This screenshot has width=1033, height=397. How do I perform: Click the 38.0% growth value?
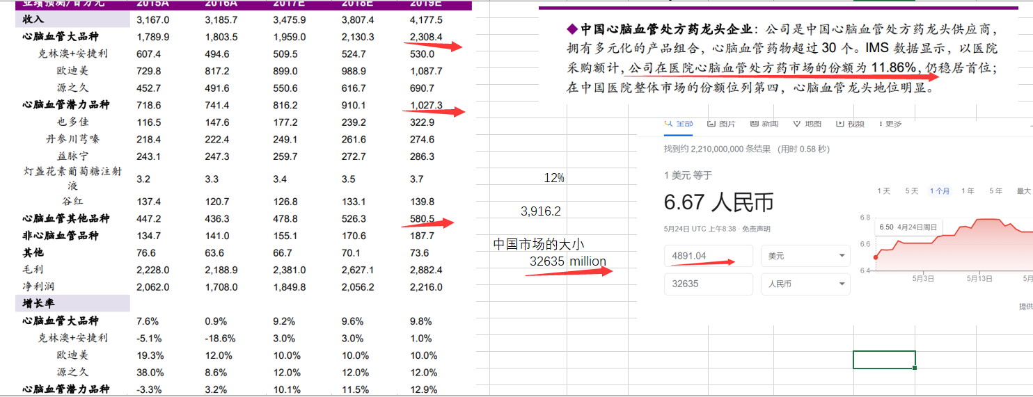(150, 372)
